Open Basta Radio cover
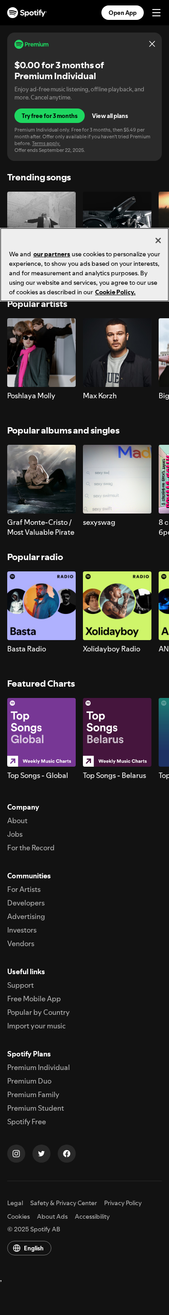This screenshot has width=169, height=1315. pos(41,605)
